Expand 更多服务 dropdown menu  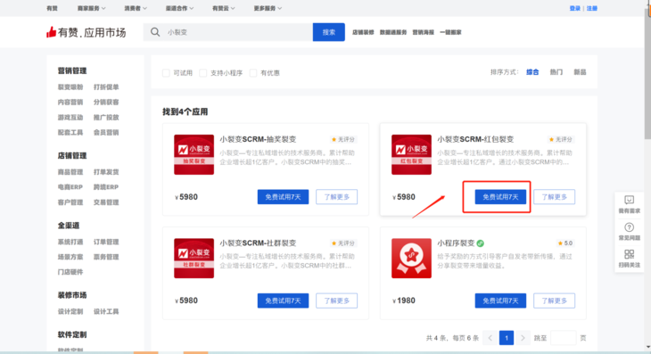[268, 8]
